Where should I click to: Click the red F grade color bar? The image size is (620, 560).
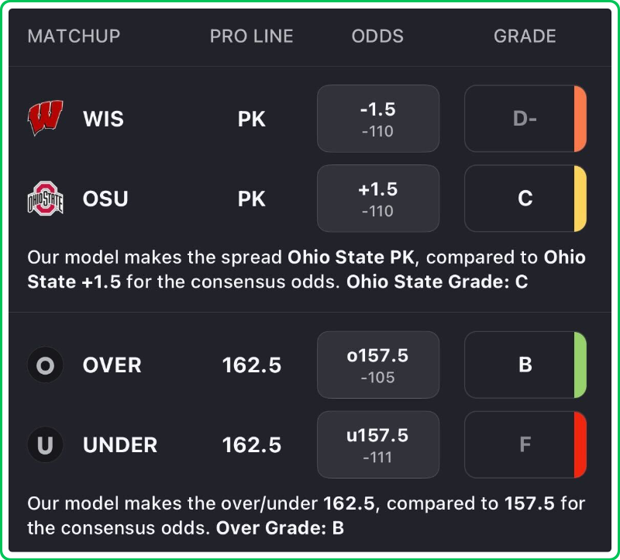pyautogui.click(x=580, y=444)
